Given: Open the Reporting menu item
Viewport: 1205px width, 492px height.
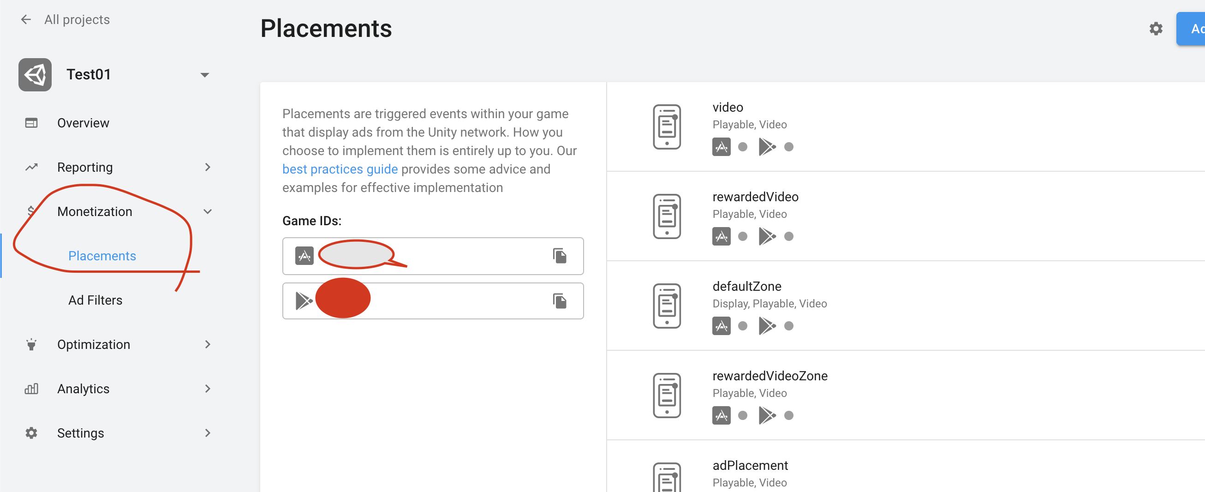Looking at the screenshot, I should (x=85, y=167).
